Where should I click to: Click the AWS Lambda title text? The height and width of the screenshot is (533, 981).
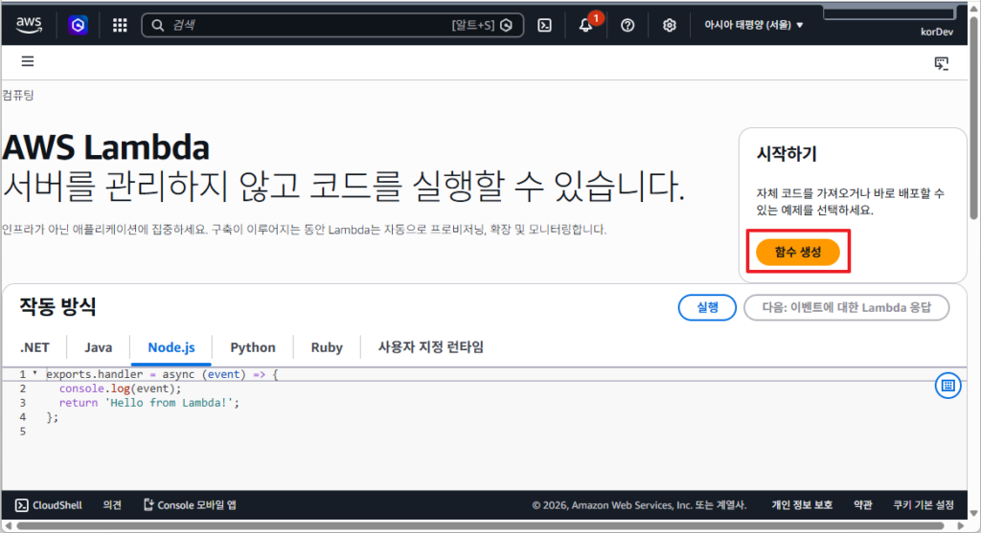pyautogui.click(x=105, y=147)
